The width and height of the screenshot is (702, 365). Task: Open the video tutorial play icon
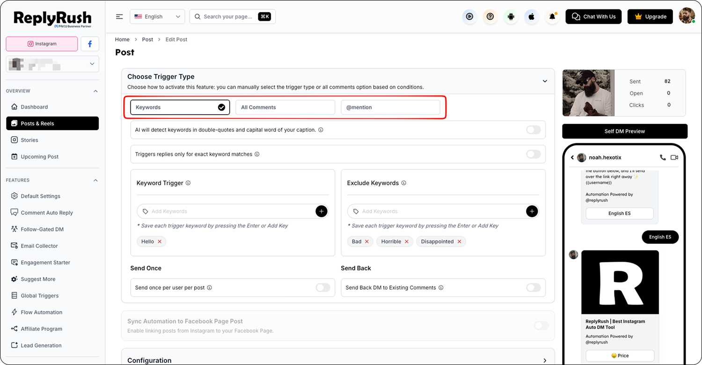[469, 17]
